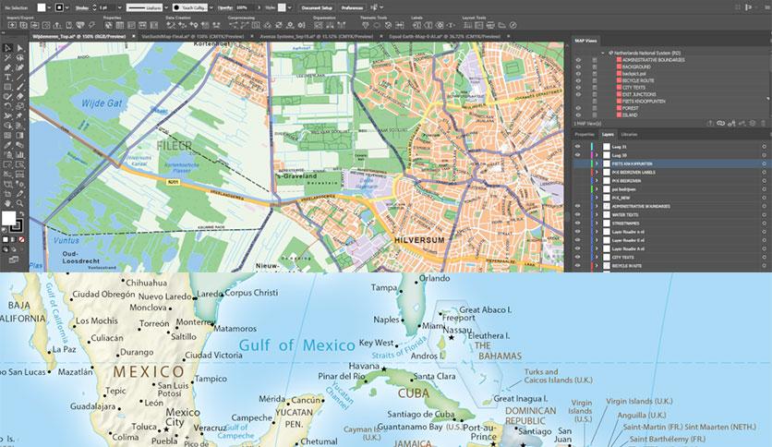Collapse the Netherlands National System tree node
Image resolution: width=772 pixels, height=447 pixels.
coord(603,53)
